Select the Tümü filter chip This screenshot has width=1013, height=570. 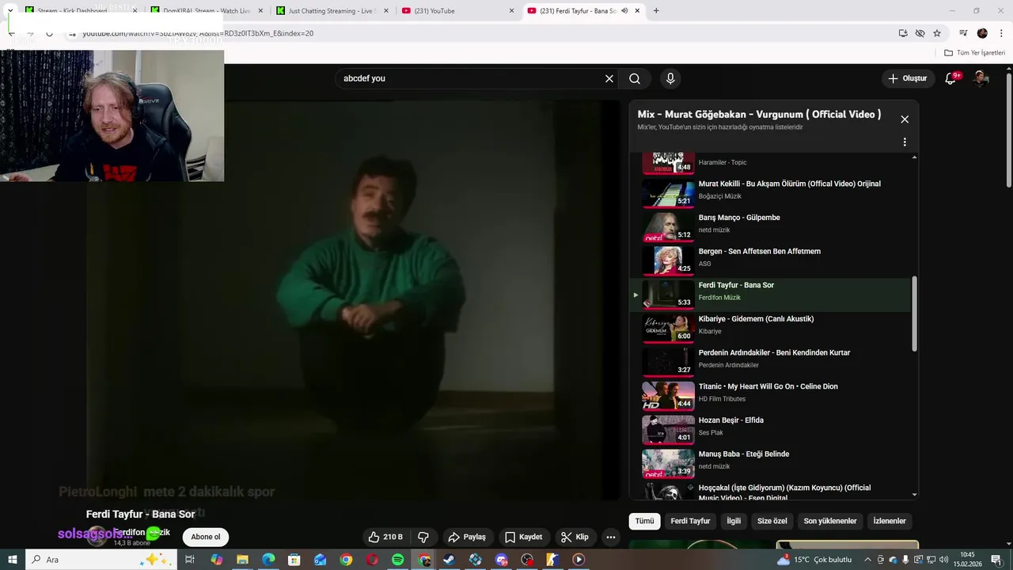(644, 521)
